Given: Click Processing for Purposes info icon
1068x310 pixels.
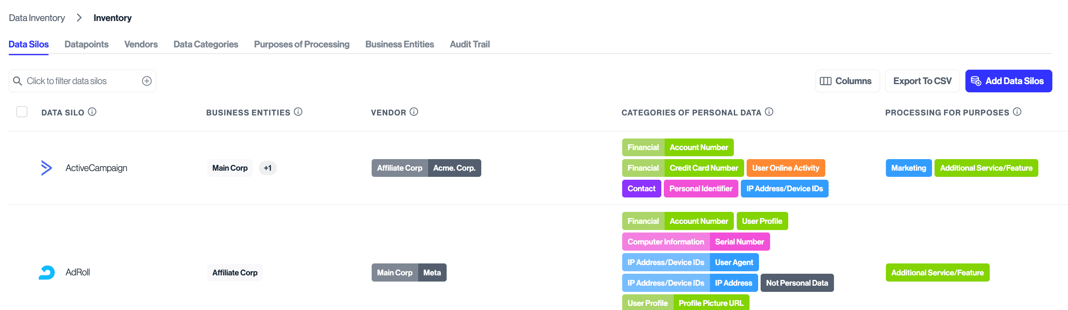Looking at the screenshot, I should coord(1017,112).
